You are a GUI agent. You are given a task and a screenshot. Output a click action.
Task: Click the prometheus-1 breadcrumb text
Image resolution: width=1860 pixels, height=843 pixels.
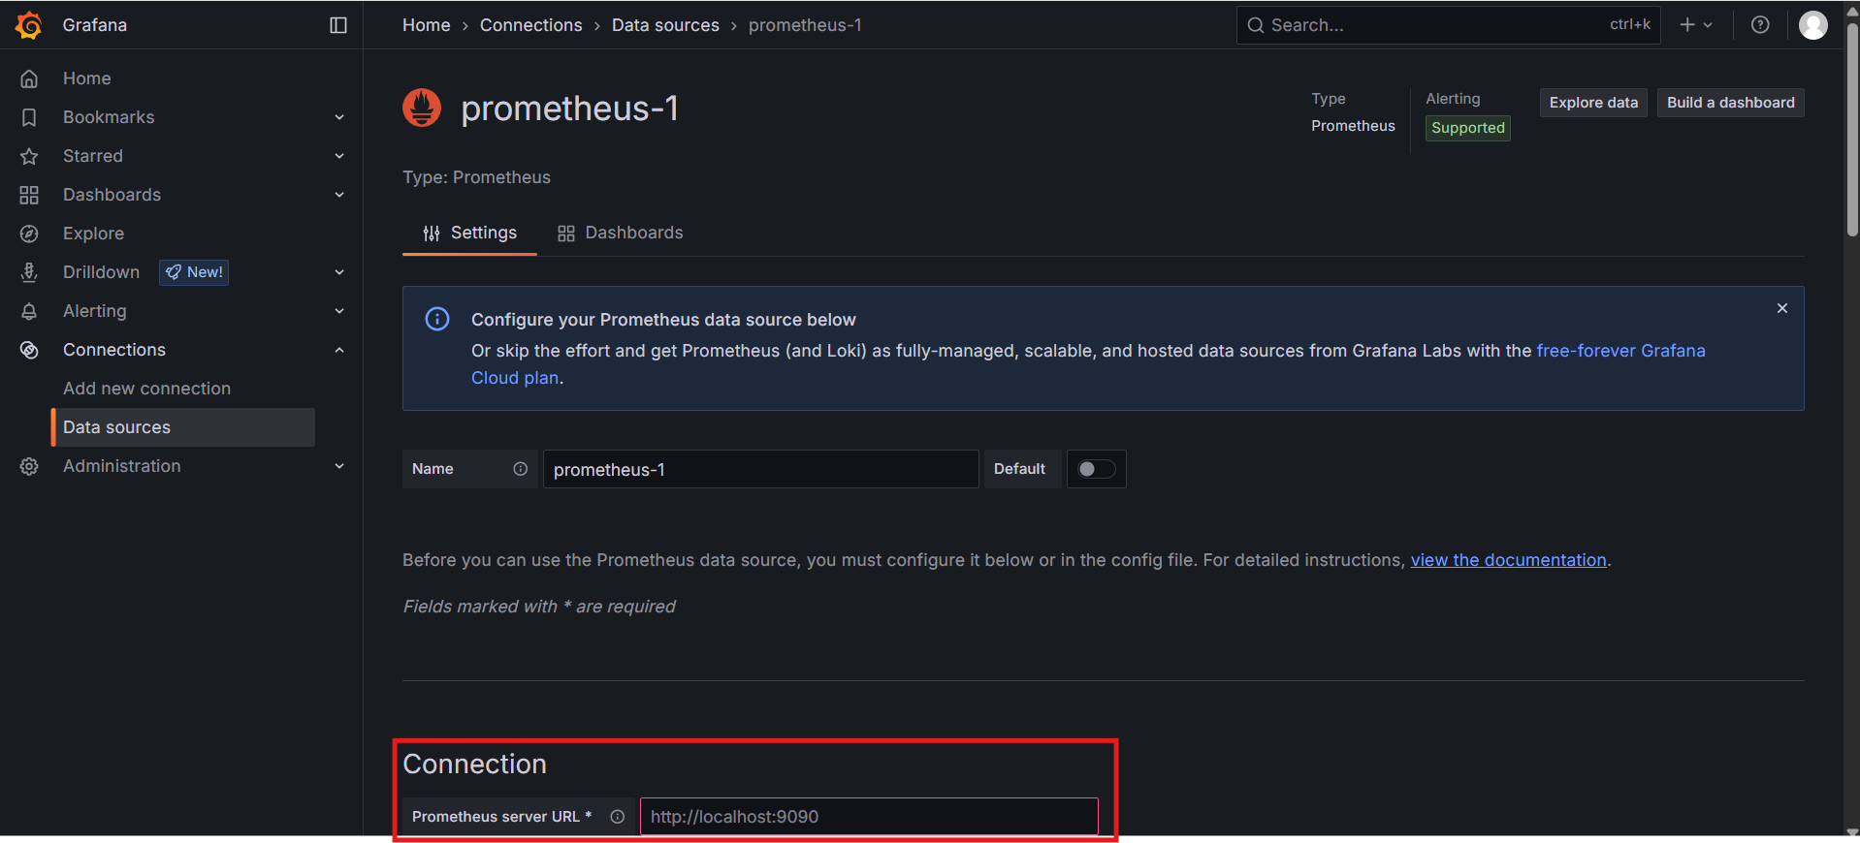[x=805, y=25]
